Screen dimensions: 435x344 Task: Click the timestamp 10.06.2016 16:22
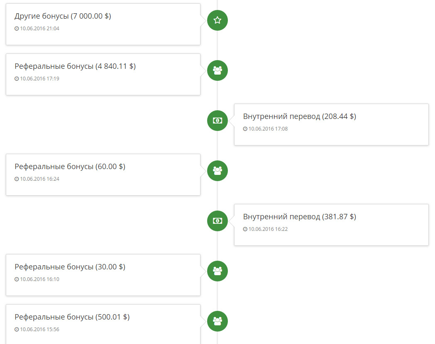(x=268, y=229)
